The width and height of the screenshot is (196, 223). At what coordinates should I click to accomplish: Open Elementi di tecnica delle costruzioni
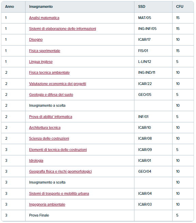[x=58, y=150]
